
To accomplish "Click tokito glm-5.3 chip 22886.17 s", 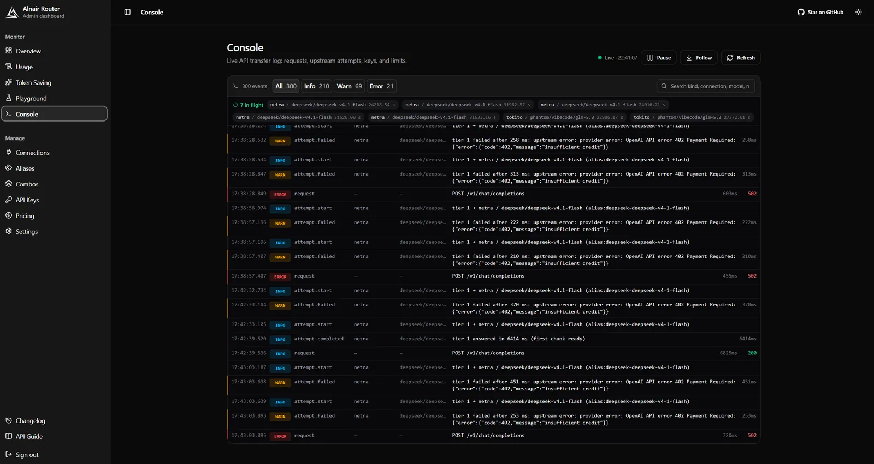I will [x=564, y=117].
